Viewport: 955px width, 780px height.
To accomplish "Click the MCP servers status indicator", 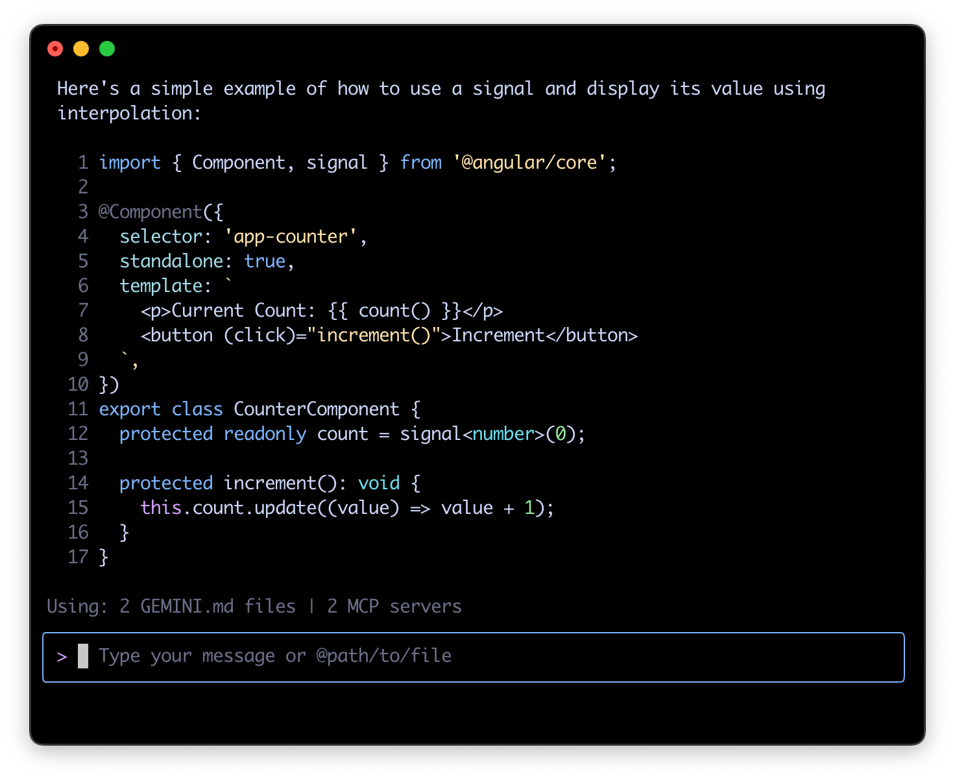I will (394, 606).
